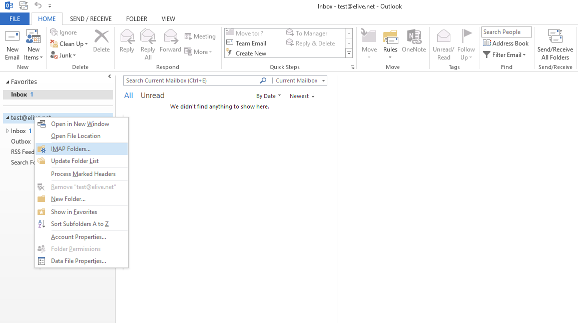The image size is (578, 323).
Task: Click Send/Receive All Folders icon
Action: click(555, 36)
